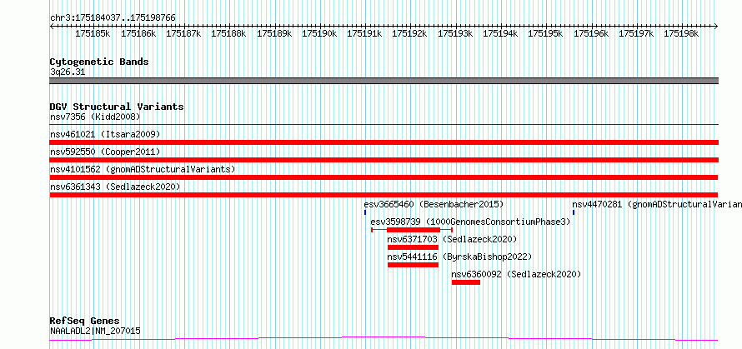Select the 175194k ruler tick label
This screenshot has width=742, height=349.
point(500,33)
